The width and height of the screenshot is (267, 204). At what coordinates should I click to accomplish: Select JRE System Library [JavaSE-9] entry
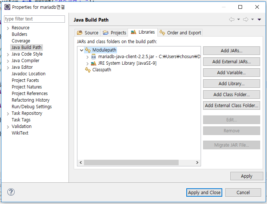coord(127,63)
